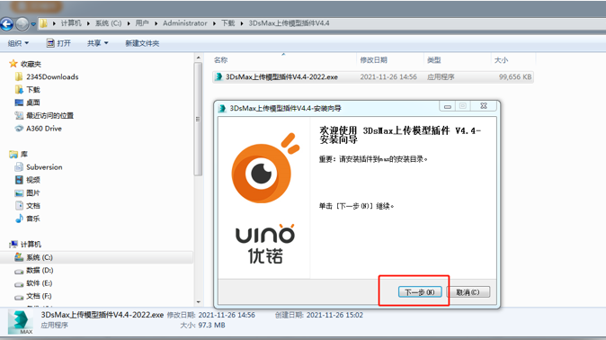Select 用户 in the address breadcrumb
Screen dimensions: 606x340
(142, 23)
